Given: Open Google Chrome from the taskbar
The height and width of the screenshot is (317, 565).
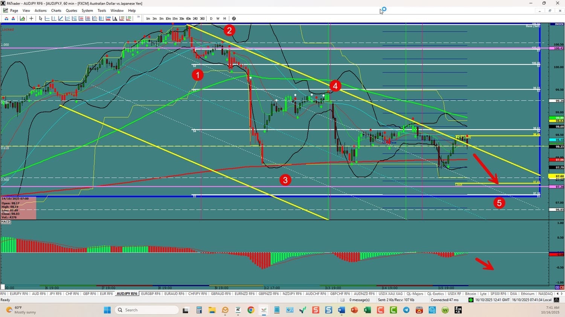Looking at the screenshot, I should [x=250, y=310].
